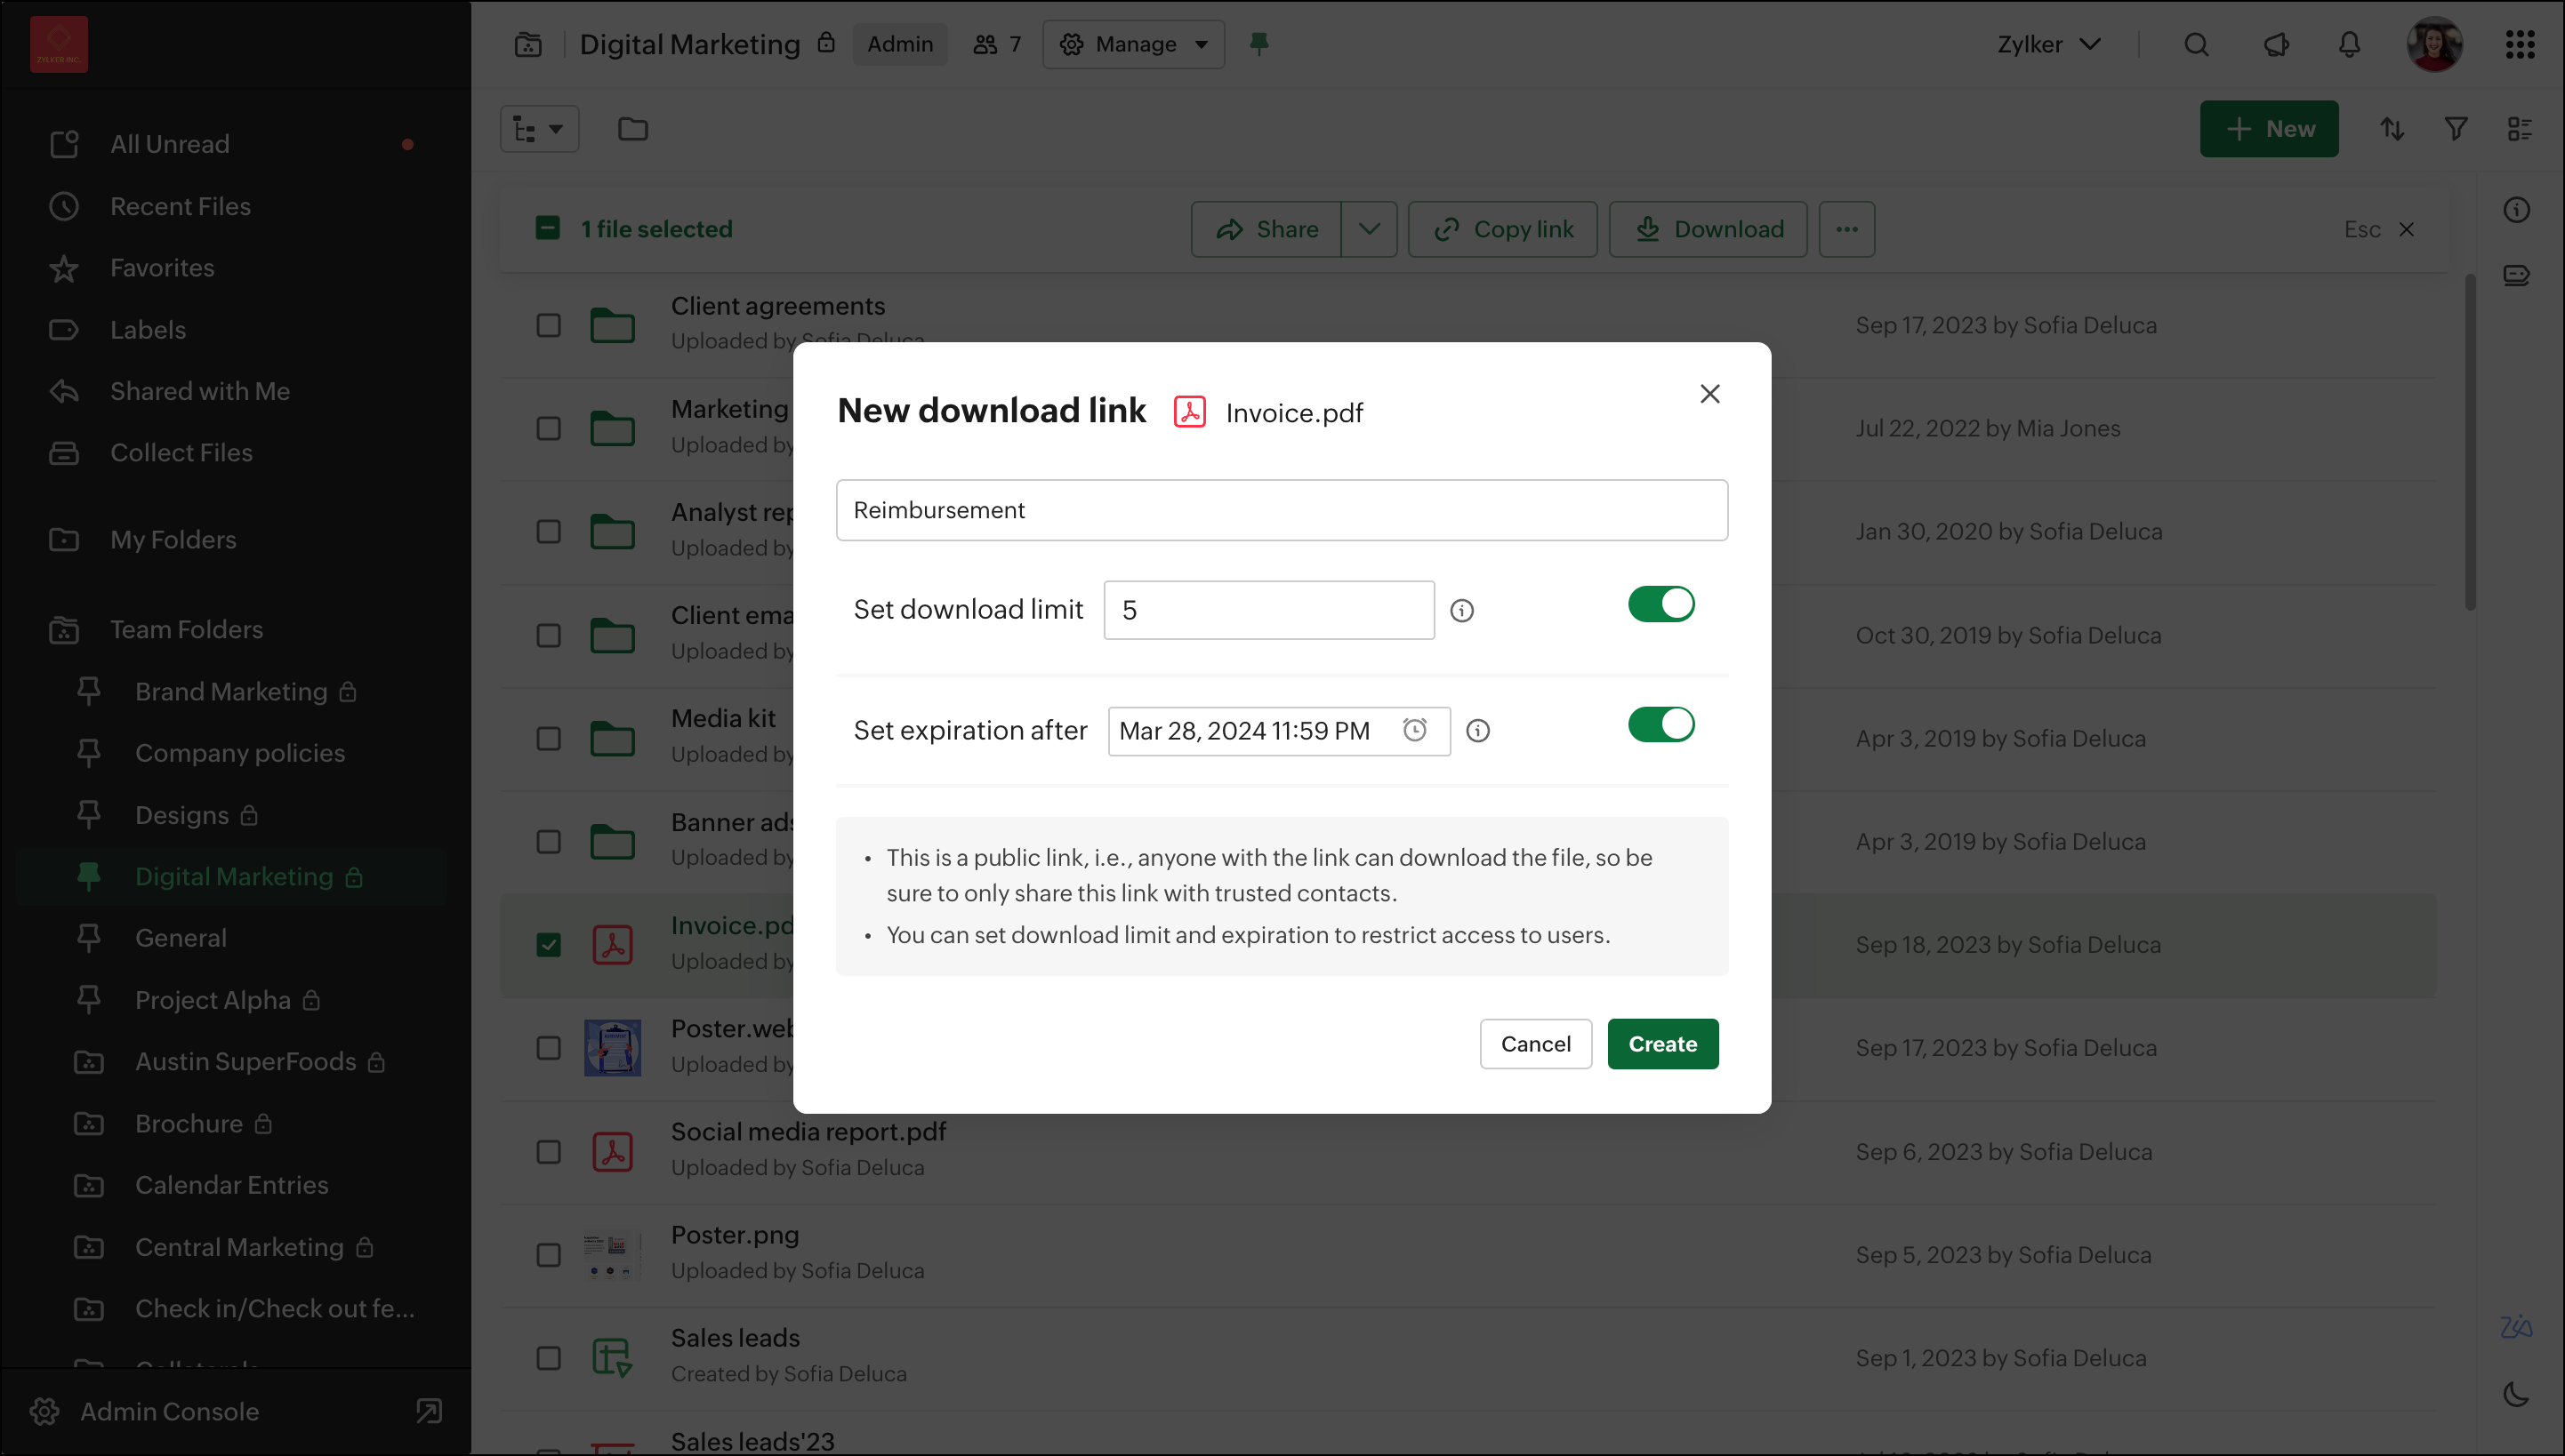Click the filter funnel icon
The width and height of the screenshot is (2565, 1456).
point(2455,129)
